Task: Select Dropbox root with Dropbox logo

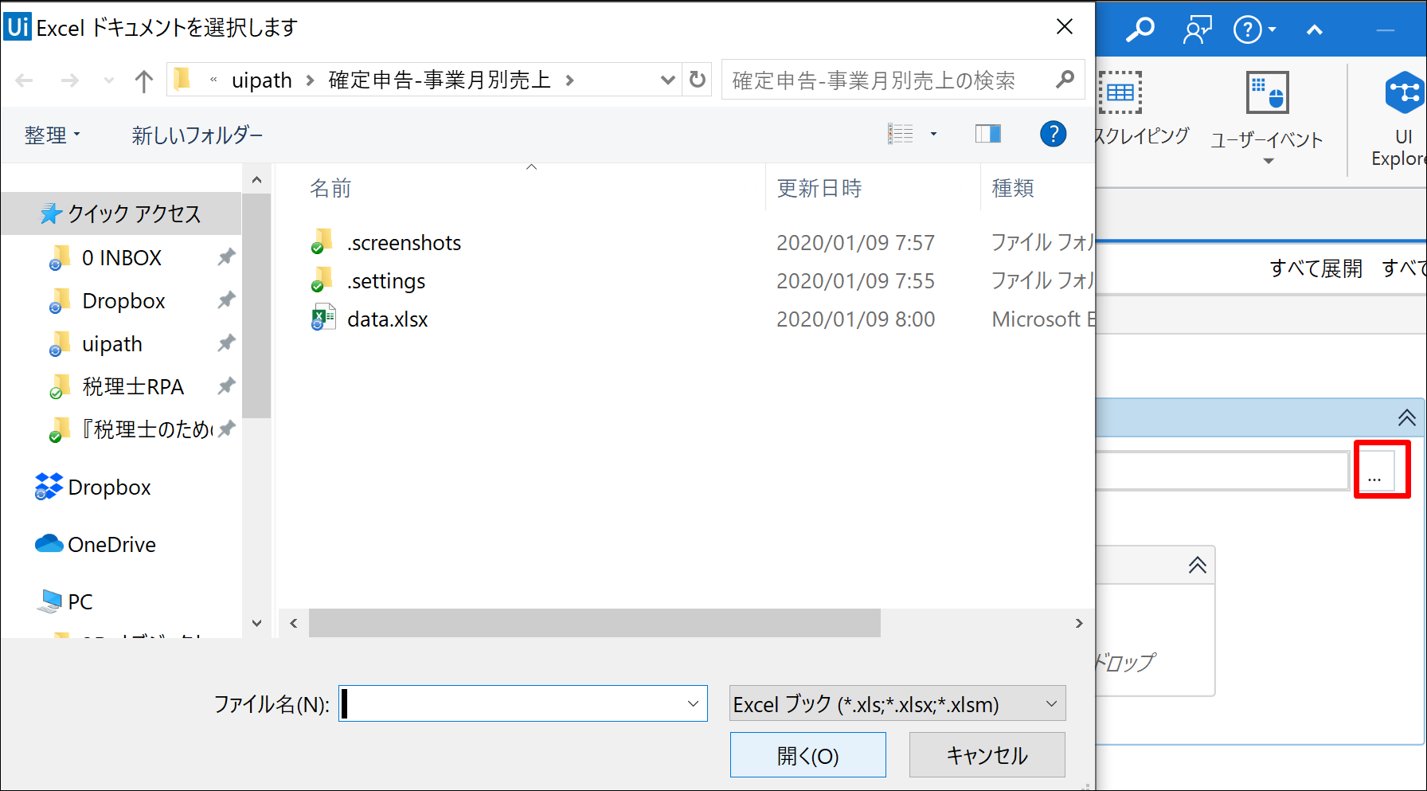Action: point(93,488)
